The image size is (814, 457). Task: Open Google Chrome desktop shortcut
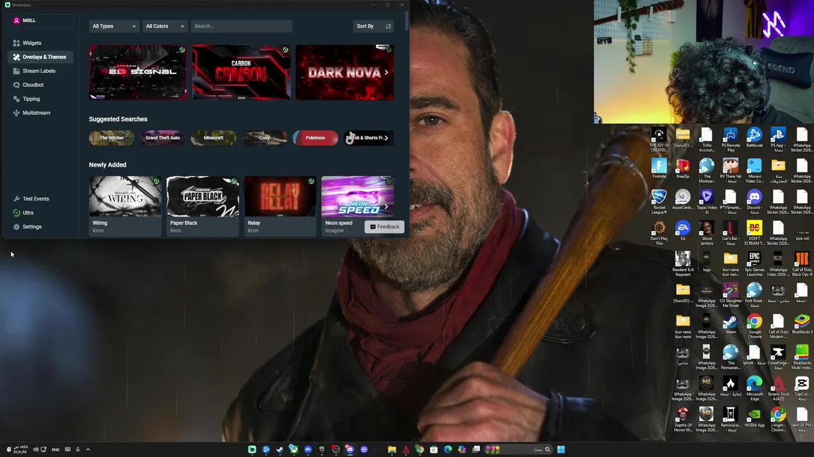(x=754, y=327)
